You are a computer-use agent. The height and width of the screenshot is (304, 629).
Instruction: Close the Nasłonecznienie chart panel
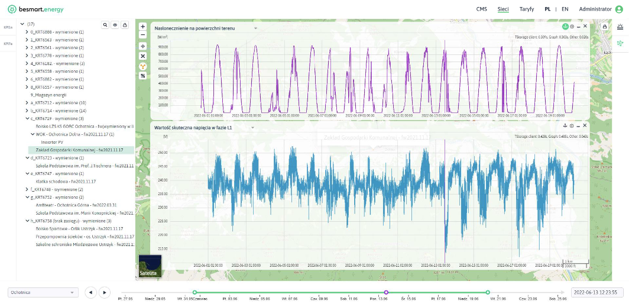[x=585, y=26]
